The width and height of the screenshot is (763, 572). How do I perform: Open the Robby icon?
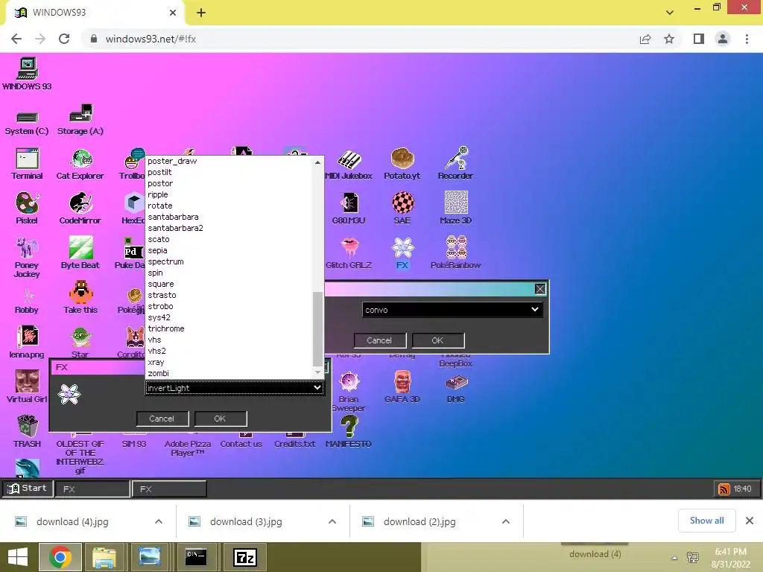tap(27, 296)
